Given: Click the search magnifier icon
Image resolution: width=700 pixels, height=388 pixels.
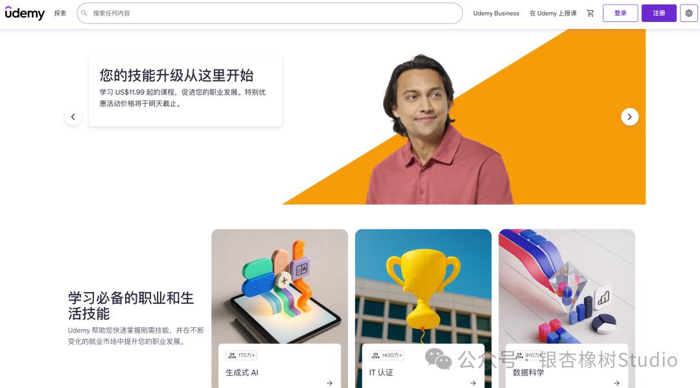Looking at the screenshot, I should coord(84,14).
